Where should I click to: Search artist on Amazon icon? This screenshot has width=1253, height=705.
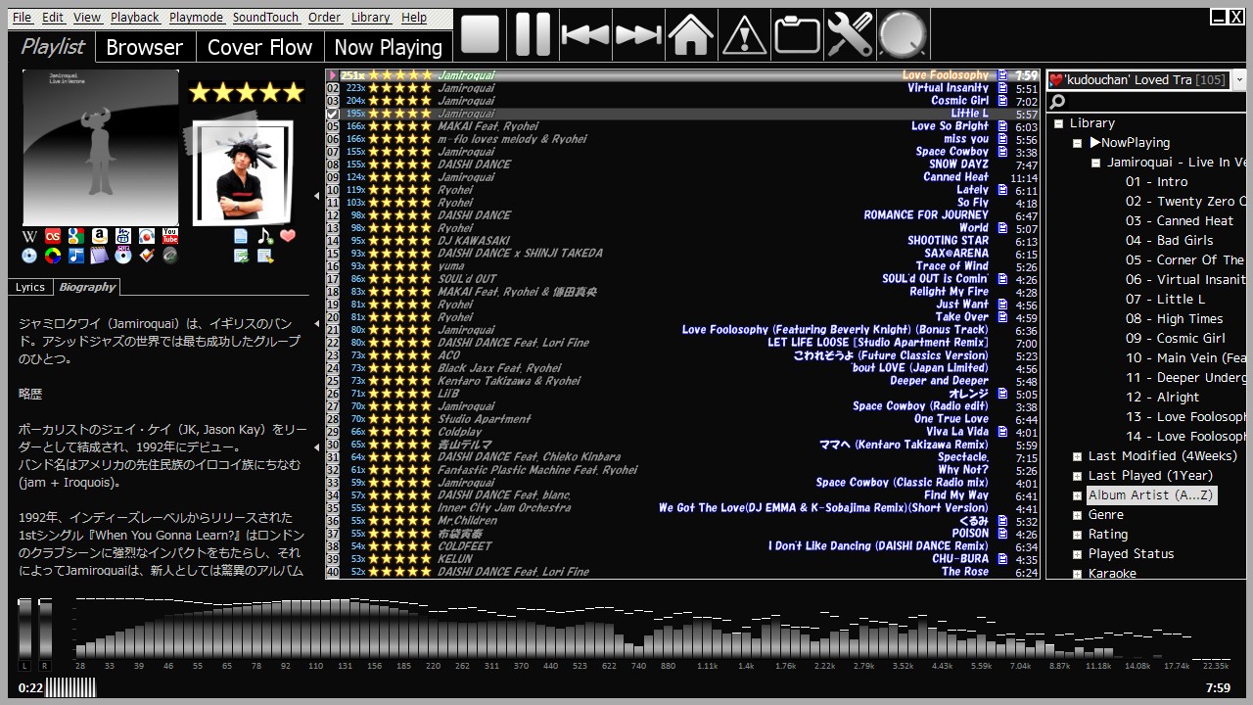(100, 236)
